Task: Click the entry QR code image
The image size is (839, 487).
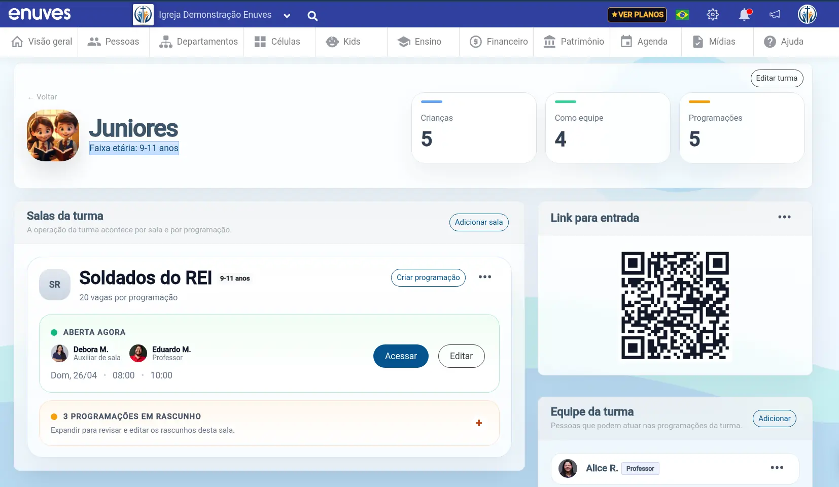Action: 675,305
